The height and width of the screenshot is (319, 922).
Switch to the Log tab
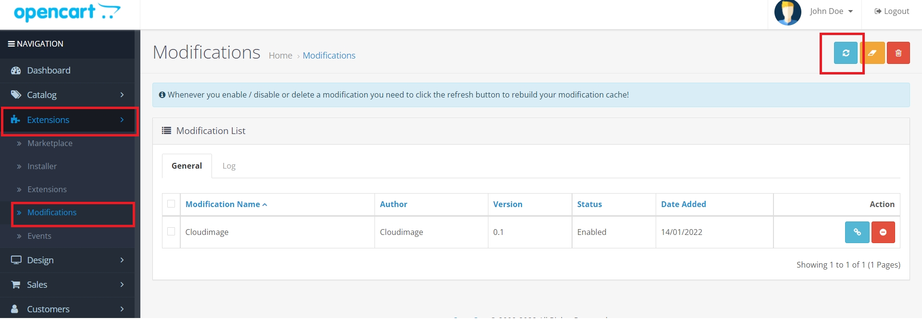point(229,166)
